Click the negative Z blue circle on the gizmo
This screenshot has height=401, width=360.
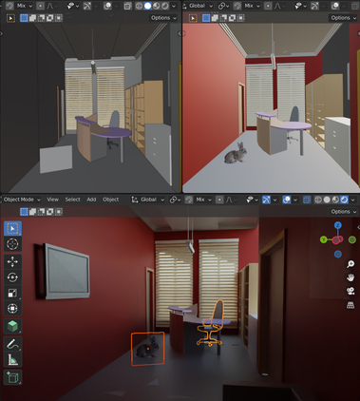[x=338, y=254]
